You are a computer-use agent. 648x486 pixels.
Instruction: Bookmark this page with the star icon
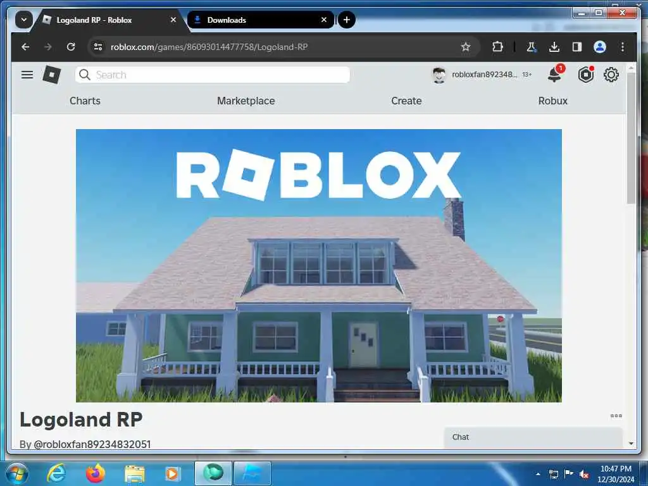[x=465, y=47]
